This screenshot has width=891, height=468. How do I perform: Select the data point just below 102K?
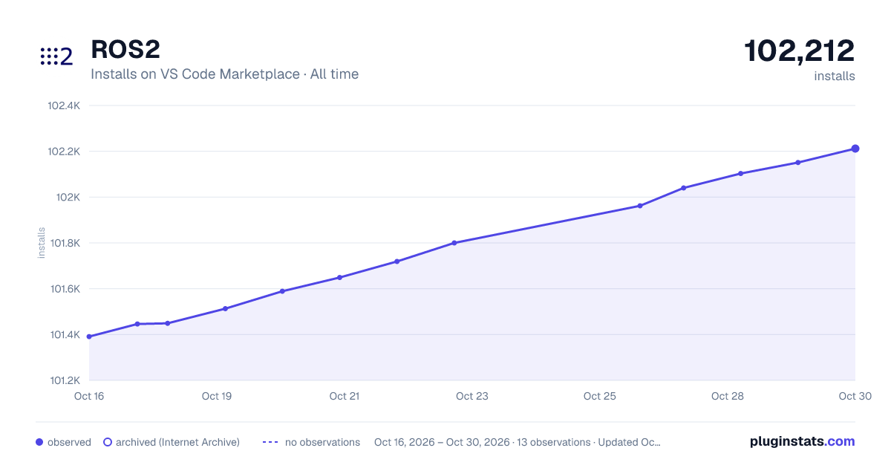(x=640, y=206)
